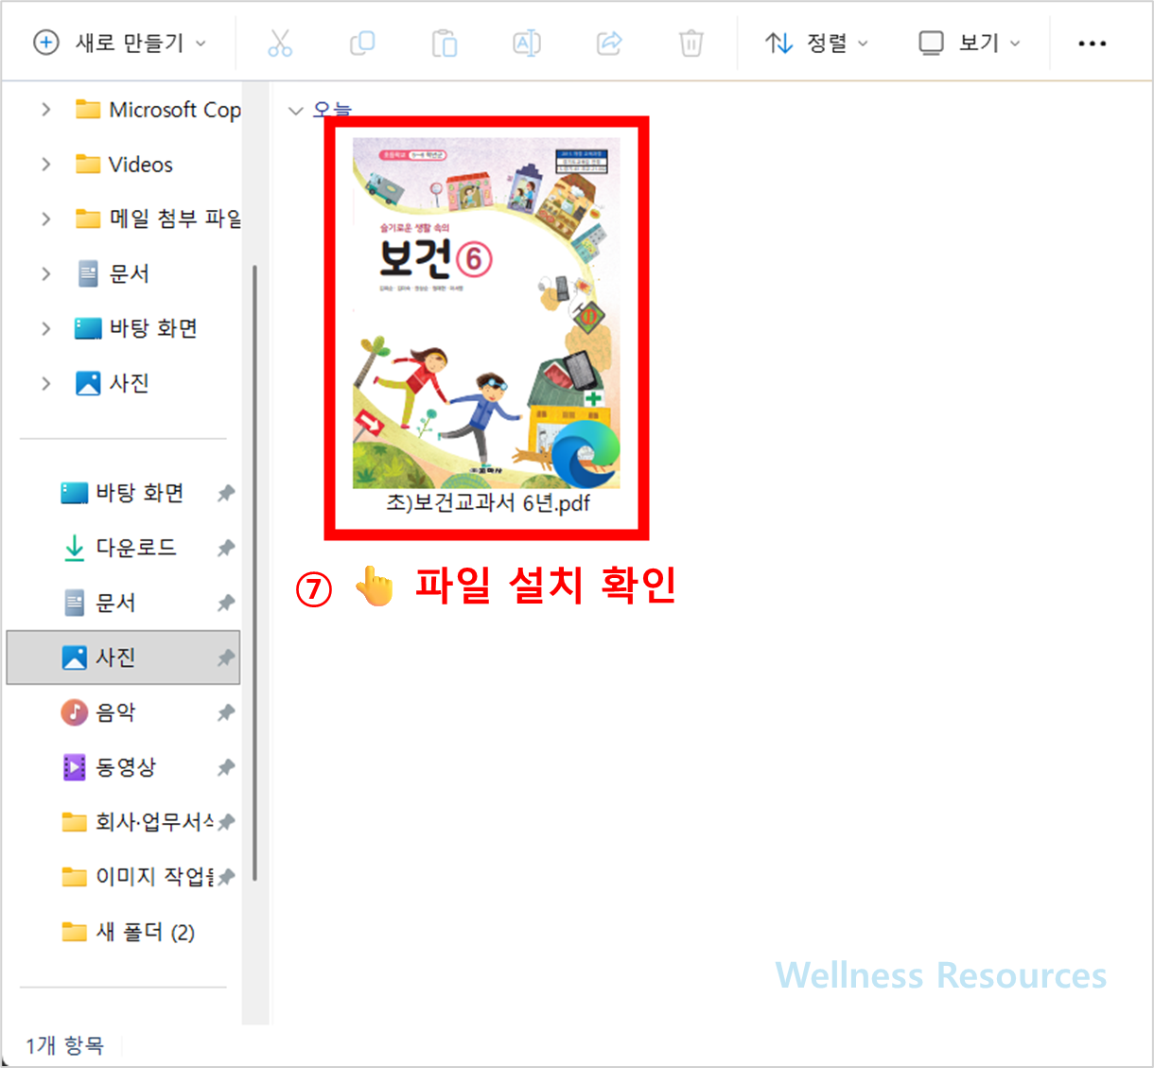Click the 동영상 video icon
This screenshot has height=1068, width=1154.
[x=74, y=767]
